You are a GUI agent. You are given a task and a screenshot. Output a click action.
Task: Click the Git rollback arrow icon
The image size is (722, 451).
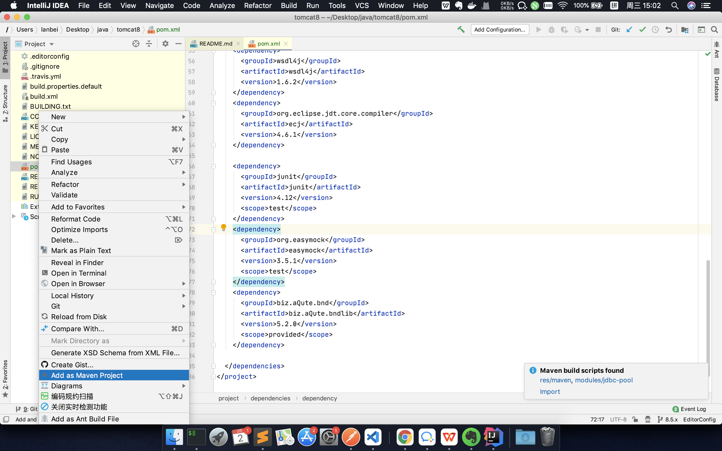tap(669, 30)
